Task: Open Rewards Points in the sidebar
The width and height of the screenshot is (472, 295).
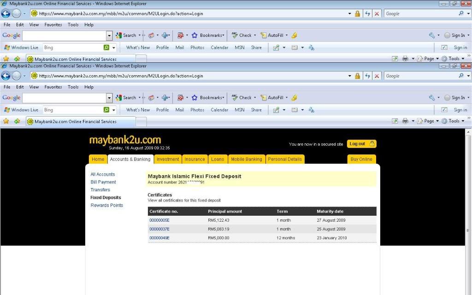Action: (x=107, y=205)
